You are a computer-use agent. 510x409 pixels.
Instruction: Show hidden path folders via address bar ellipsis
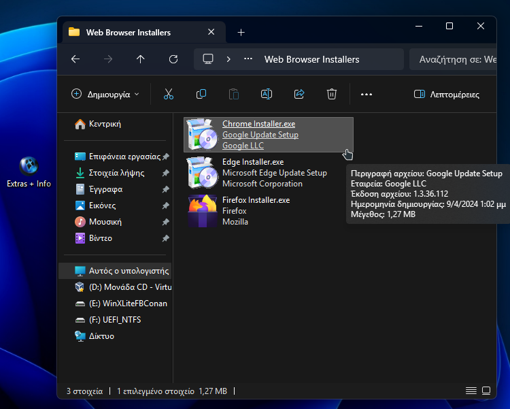coord(248,59)
